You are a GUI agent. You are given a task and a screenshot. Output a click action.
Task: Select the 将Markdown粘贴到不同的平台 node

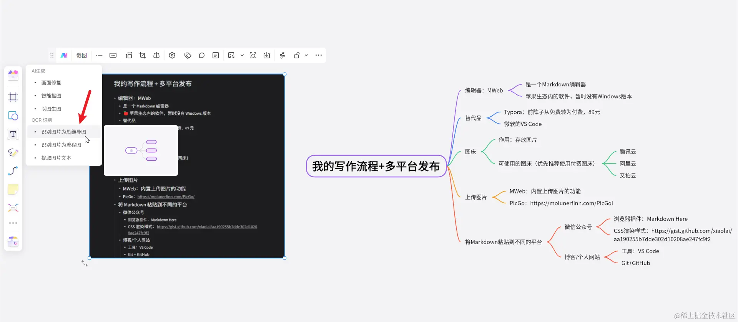click(504, 242)
